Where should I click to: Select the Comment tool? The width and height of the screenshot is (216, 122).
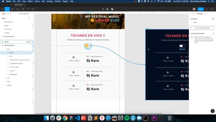pyautogui.click(x=33, y=9)
